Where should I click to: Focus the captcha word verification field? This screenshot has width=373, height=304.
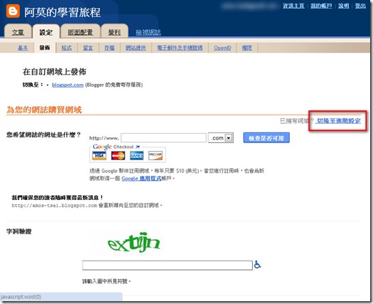click(x=167, y=266)
